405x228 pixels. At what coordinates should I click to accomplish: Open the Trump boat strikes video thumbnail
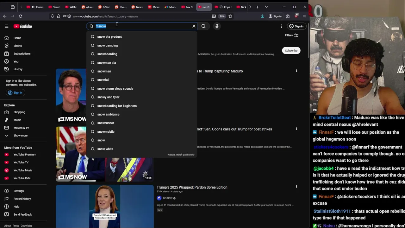[x=105, y=154]
